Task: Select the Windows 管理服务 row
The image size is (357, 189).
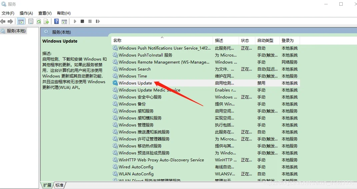Action: [x=206, y=125]
